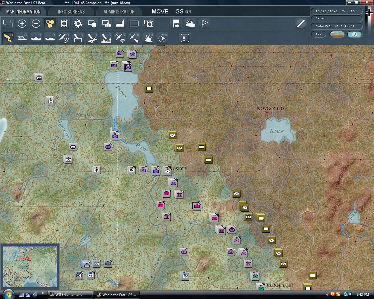
Task: Toggle the gear-shaped fortification levels icon
Action: (x=78, y=24)
